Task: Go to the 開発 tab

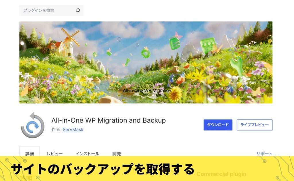Action: point(117,154)
